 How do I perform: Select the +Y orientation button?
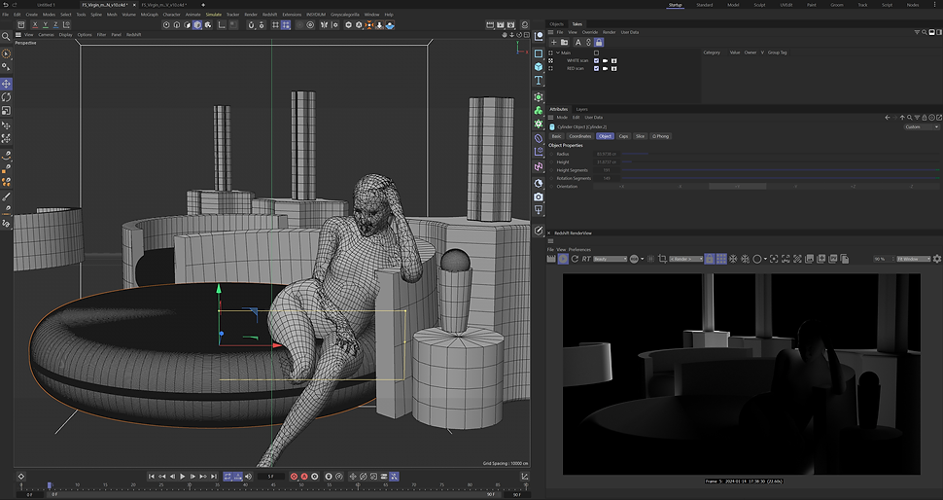point(737,187)
